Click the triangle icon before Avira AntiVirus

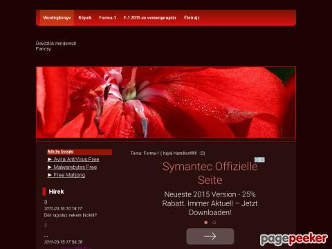50,159
